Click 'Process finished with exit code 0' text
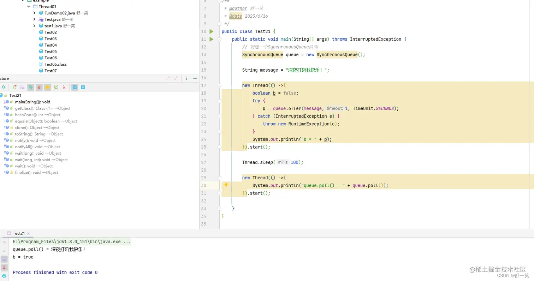The height and width of the screenshot is (281, 534). point(55,273)
